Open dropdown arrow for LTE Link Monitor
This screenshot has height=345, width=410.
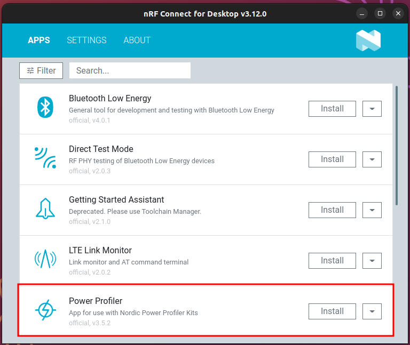click(372, 261)
